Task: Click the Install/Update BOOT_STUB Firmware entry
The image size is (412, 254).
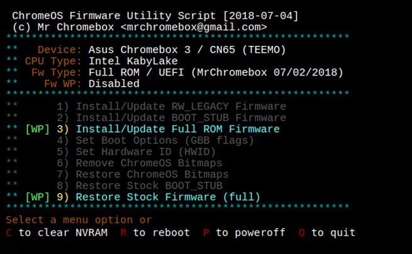Action: click(x=171, y=118)
